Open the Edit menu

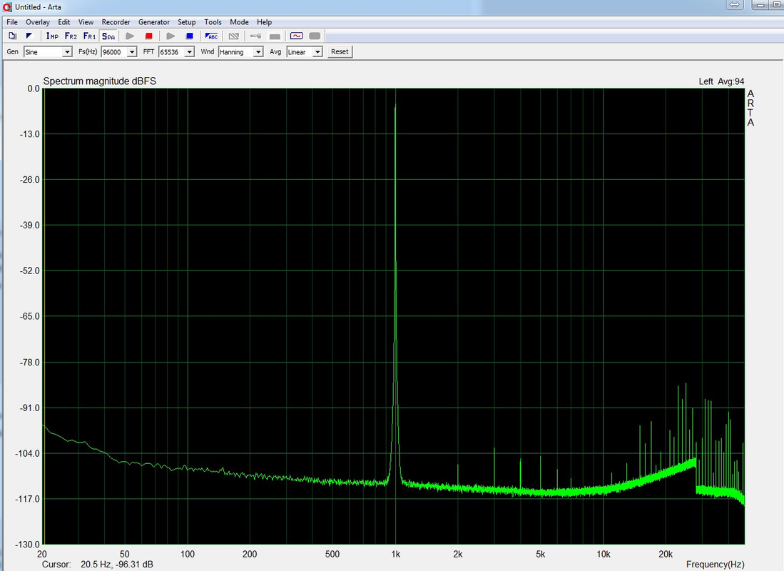[64, 22]
